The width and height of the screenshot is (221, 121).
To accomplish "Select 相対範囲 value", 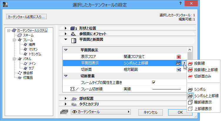I will pos(131,69).
